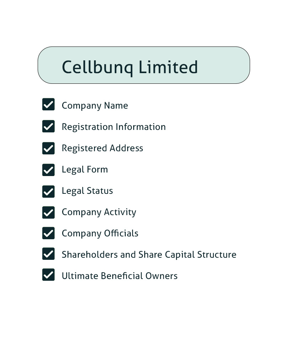This screenshot has width=287, height=345.
Task: Toggle the Company Officials checkbox
Action: (48, 233)
